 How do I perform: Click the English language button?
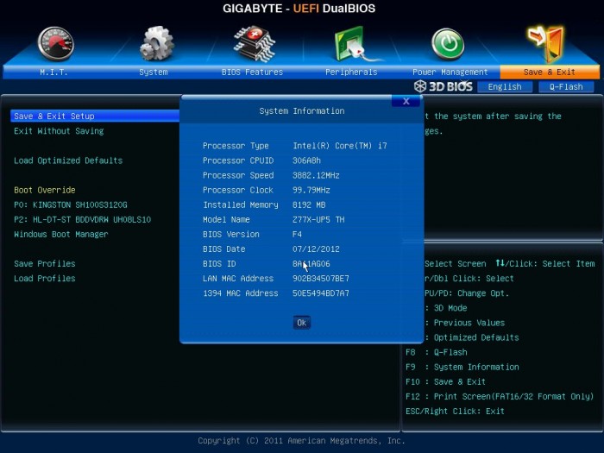(505, 86)
